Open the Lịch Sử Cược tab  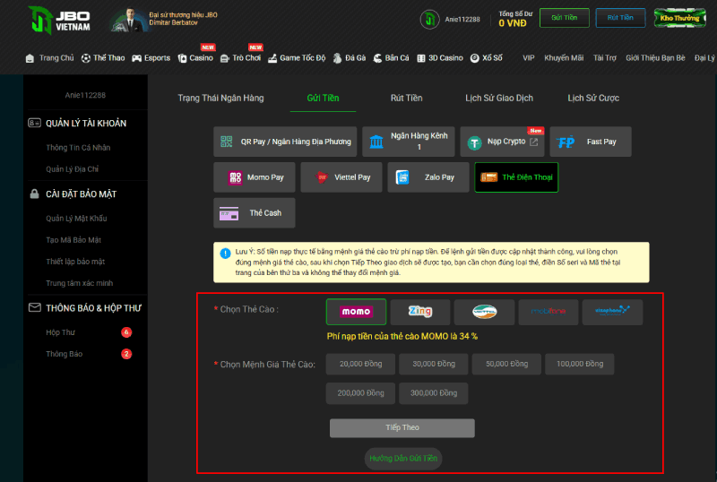pyautogui.click(x=593, y=98)
